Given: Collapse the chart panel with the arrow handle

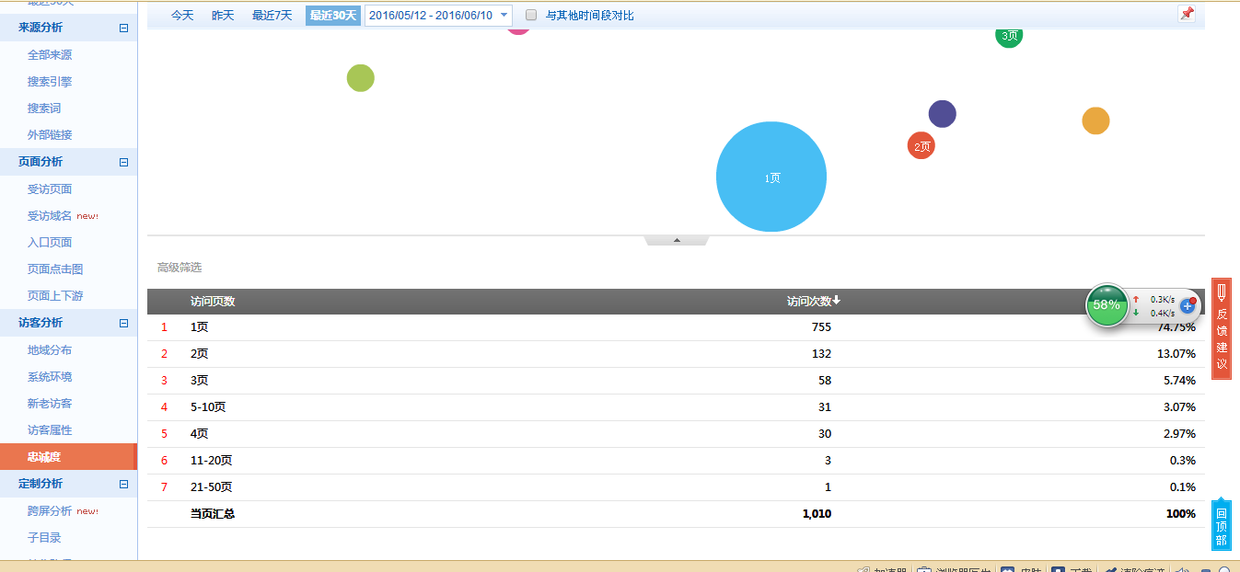Looking at the screenshot, I should click(x=677, y=240).
